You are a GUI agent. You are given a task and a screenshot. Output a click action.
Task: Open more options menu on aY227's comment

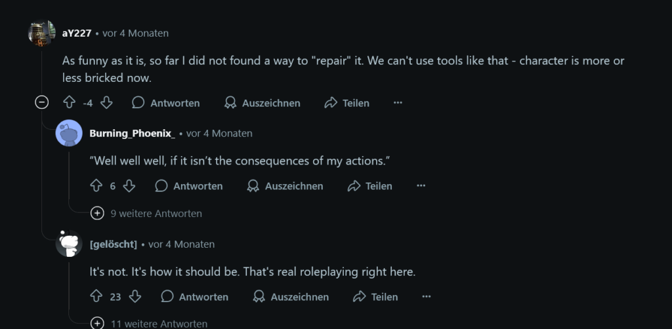click(398, 103)
